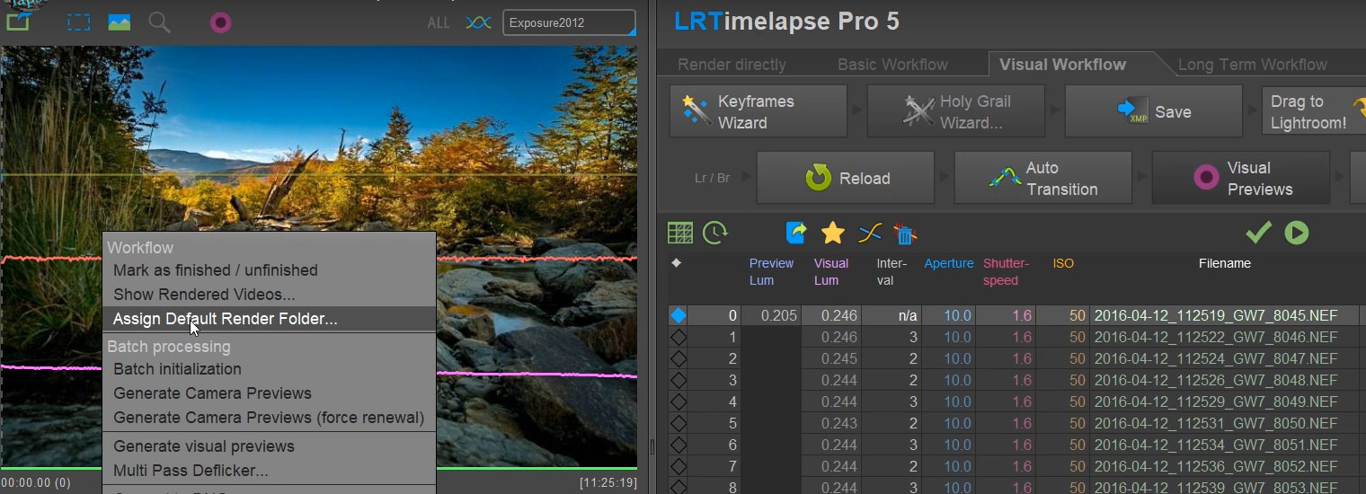Viewport: 1366px width, 494px height.
Task: Open the Long Term Workflow tab
Action: tap(1252, 65)
